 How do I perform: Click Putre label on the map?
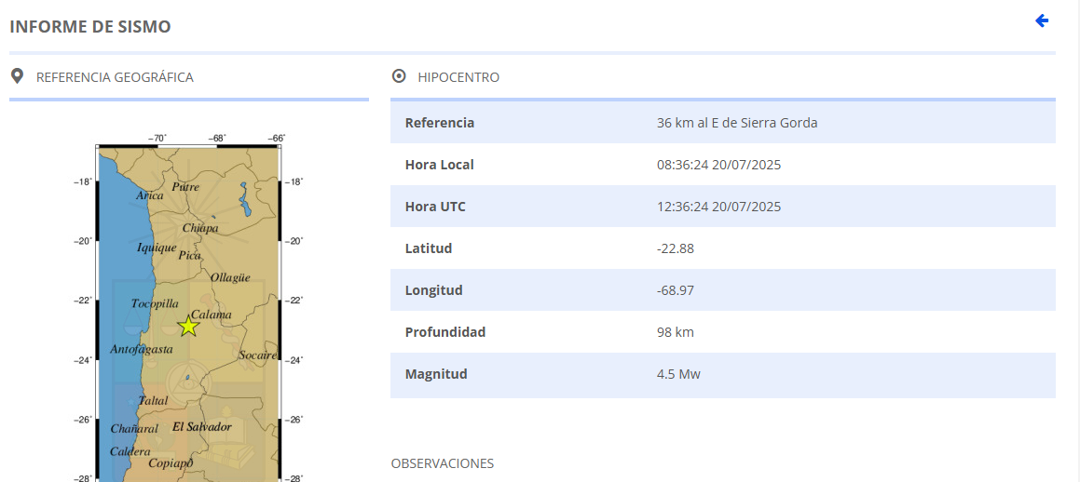tap(185, 187)
